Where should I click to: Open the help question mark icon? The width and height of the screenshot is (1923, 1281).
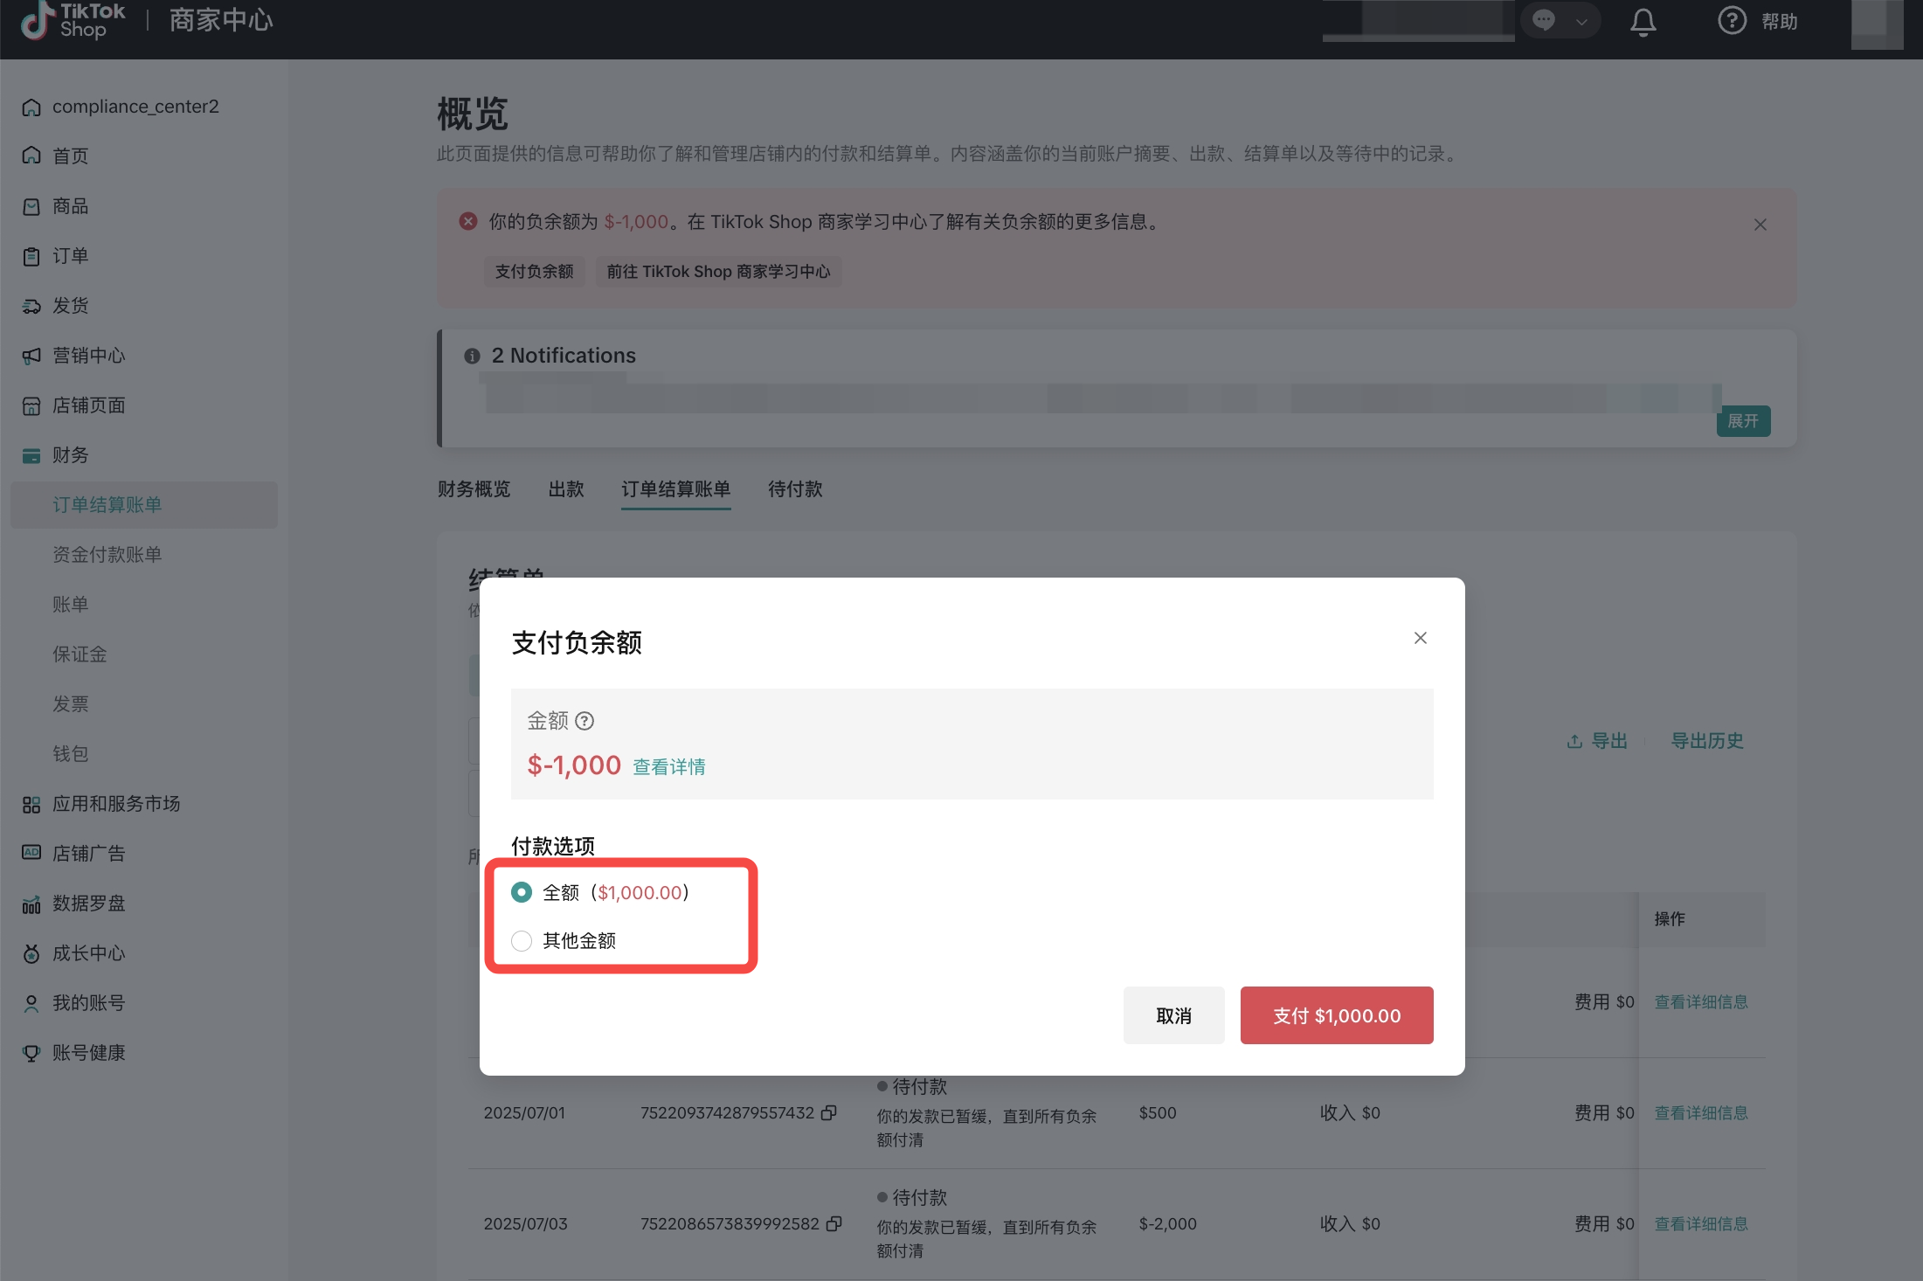click(1732, 21)
